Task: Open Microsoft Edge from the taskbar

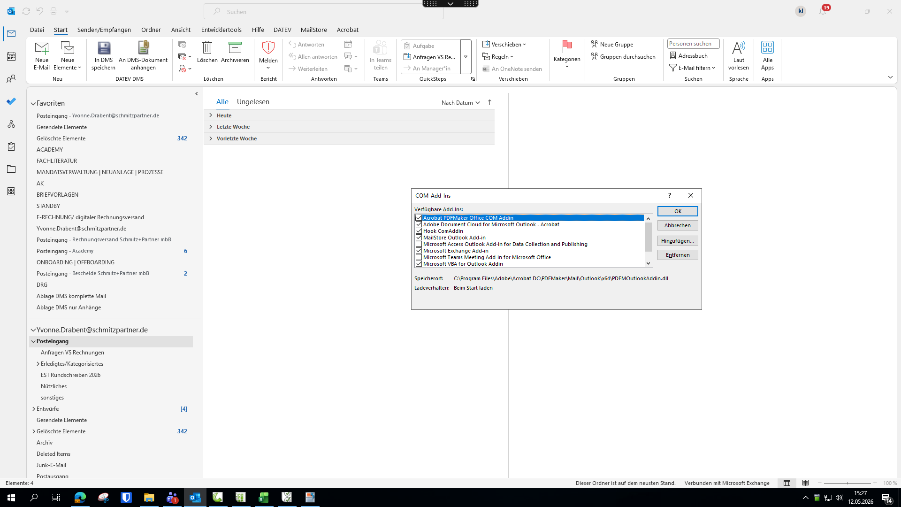Action: [x=80, y=498]
